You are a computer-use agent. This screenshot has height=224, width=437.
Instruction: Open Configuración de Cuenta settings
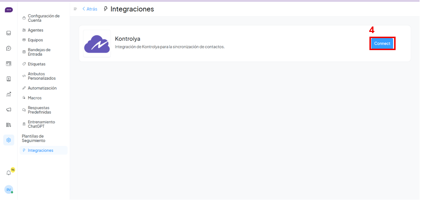point(43,18)
